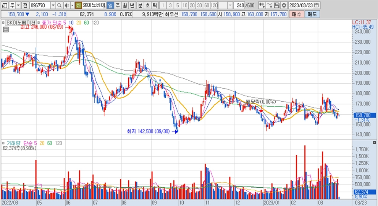Switch to the 틱 tick chart
The image size is (378, 206).
click(x=155, y=5)
